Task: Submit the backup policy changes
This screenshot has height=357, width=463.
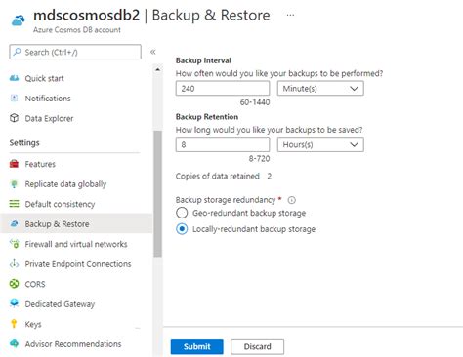Action: (x=197, y=346)
